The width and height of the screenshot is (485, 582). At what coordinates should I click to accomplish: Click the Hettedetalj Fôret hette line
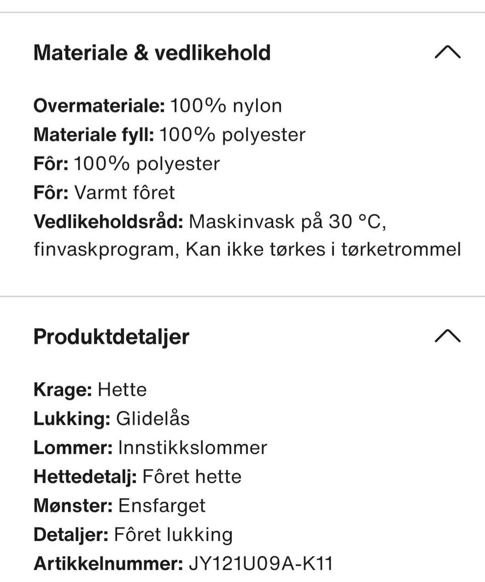click(x=138, y=477)
